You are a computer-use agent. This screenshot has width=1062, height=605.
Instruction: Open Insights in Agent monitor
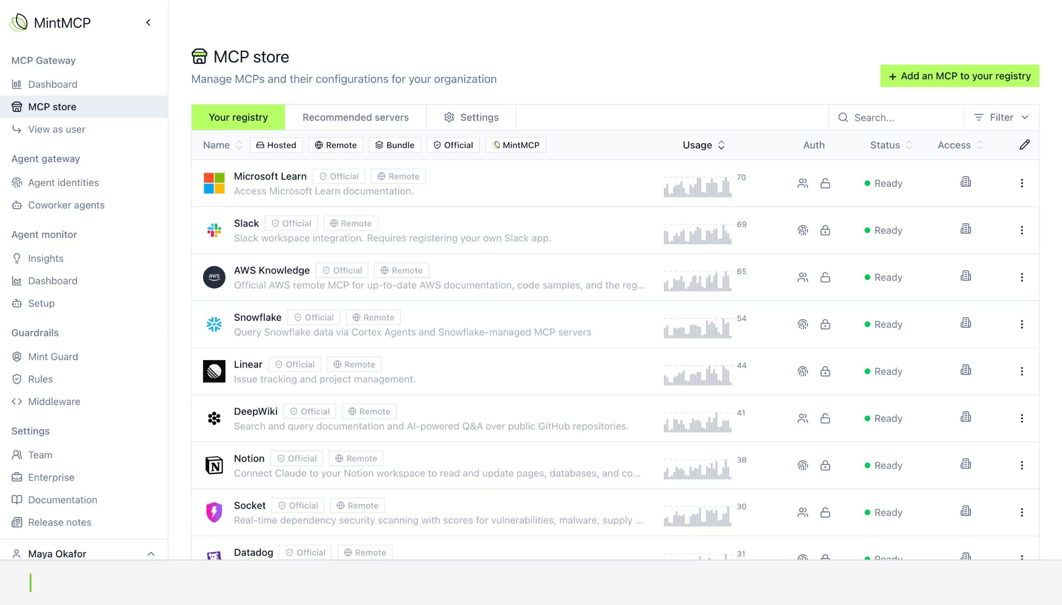click(x=84, y=258)
